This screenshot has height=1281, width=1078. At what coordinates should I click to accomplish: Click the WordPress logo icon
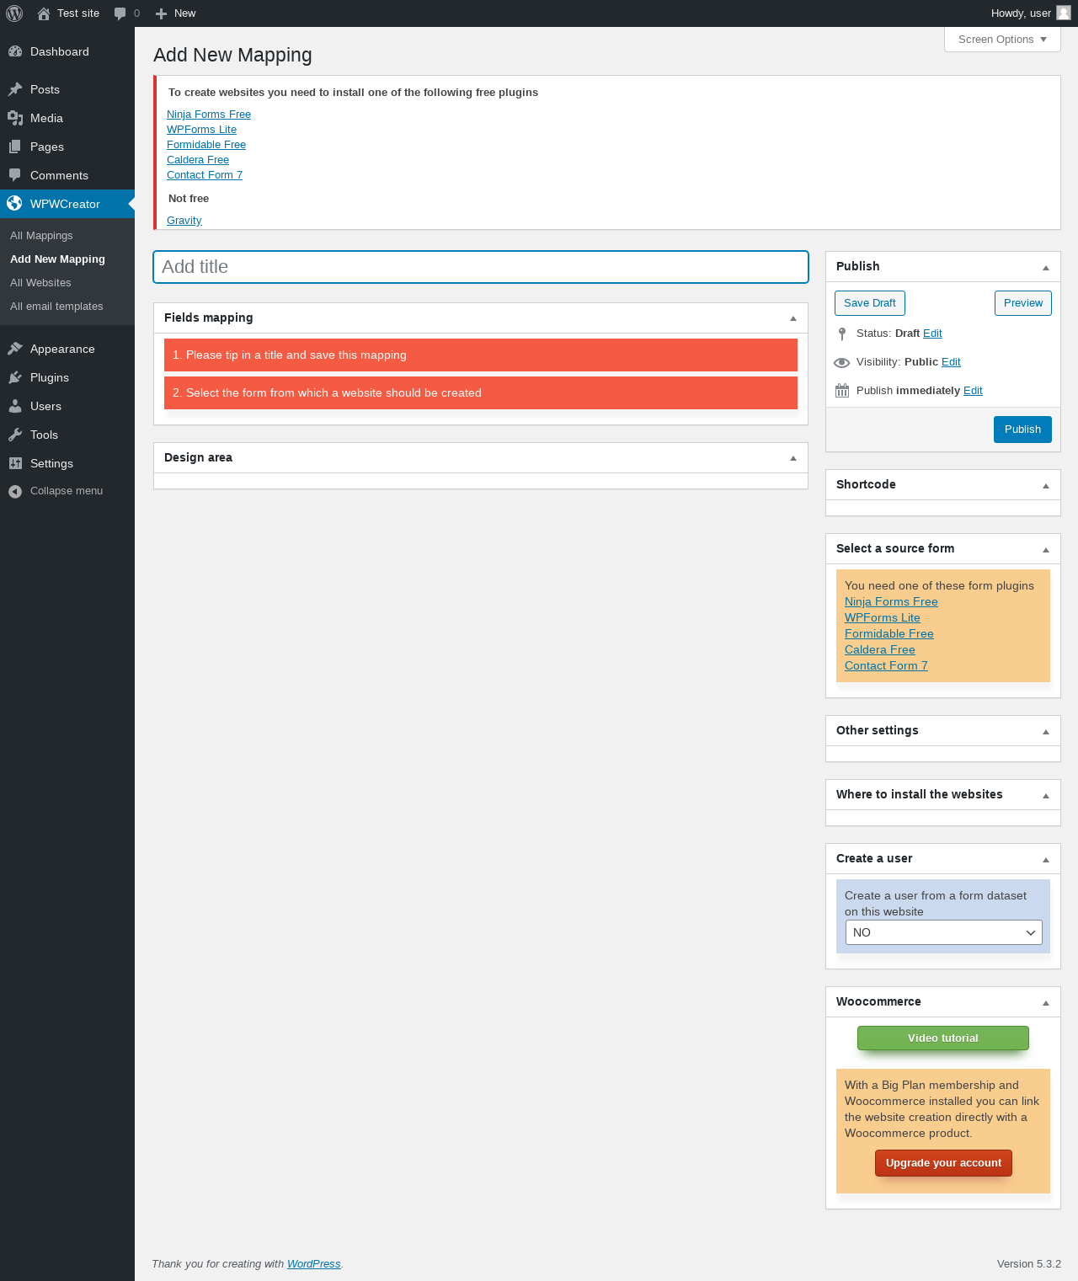click(14, 13)
